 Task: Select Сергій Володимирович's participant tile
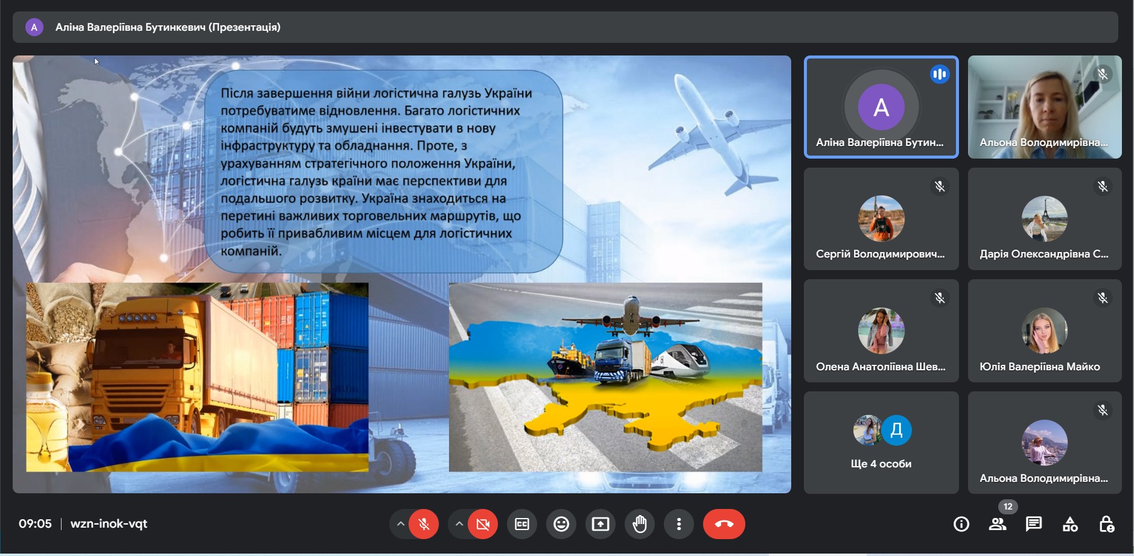(x=881, y=219)
